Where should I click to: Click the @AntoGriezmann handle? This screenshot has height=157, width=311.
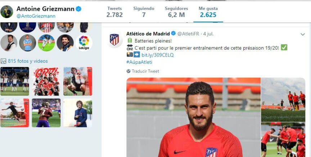pos(36,16)
